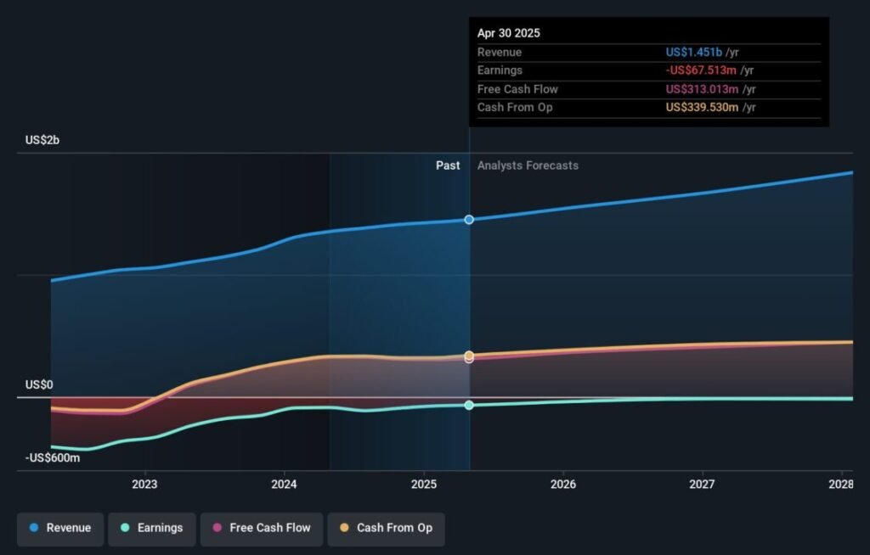Click the Analysts Forecasts section label

[528, 165]
